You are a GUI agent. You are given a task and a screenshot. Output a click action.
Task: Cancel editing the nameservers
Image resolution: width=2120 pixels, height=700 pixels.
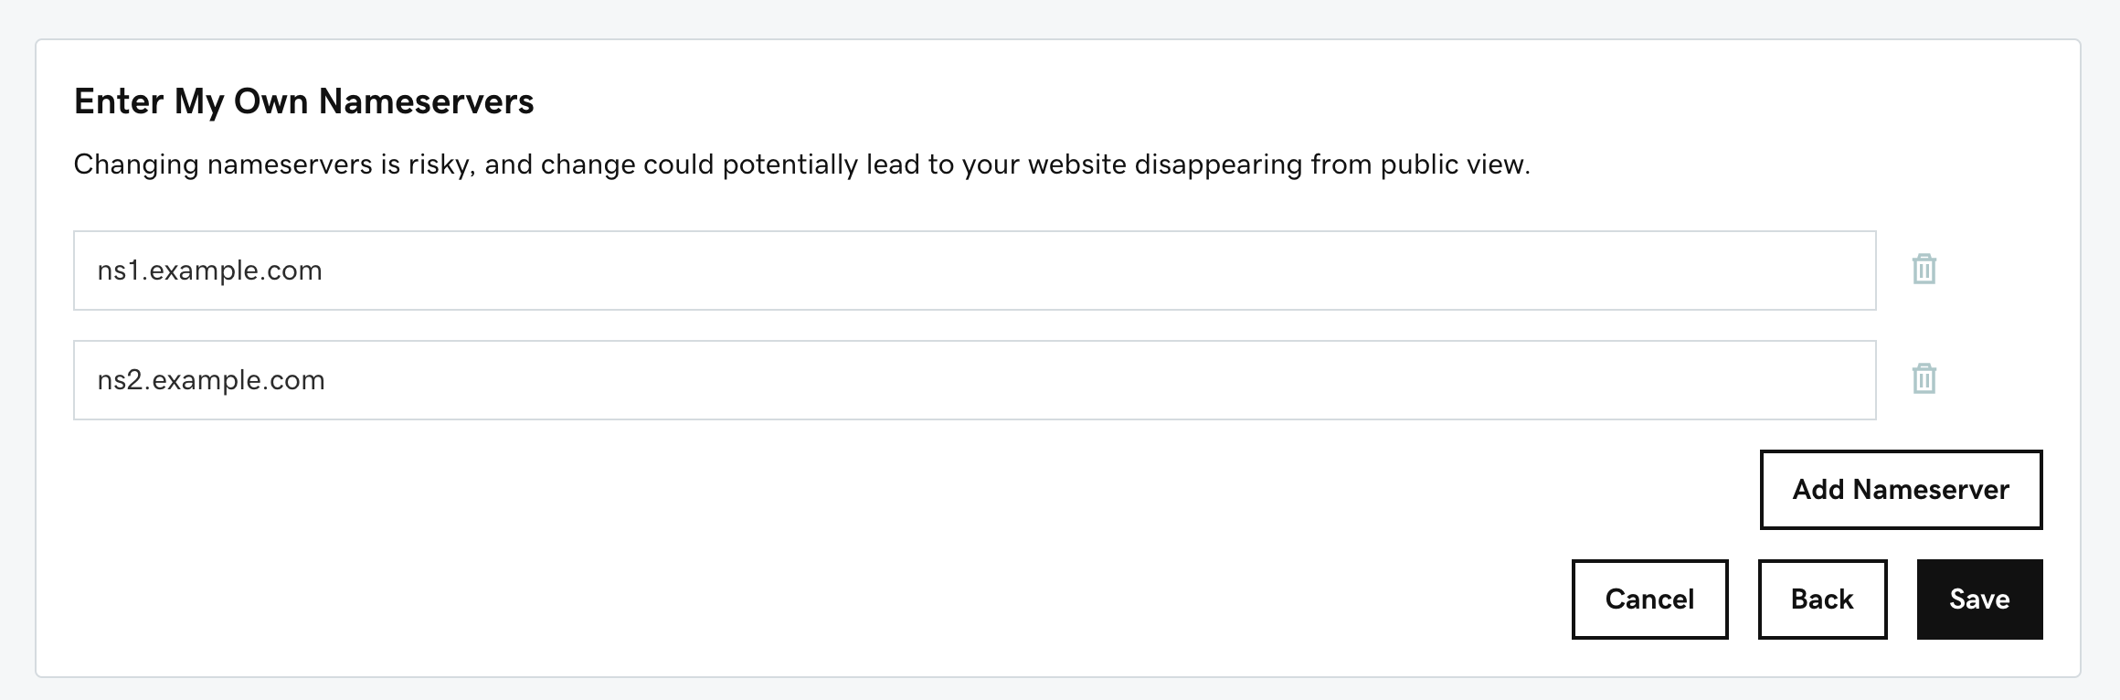[x=1648, y=599]
